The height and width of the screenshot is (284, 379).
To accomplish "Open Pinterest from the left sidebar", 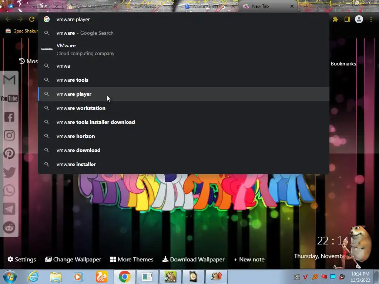I will pos(9,153).
